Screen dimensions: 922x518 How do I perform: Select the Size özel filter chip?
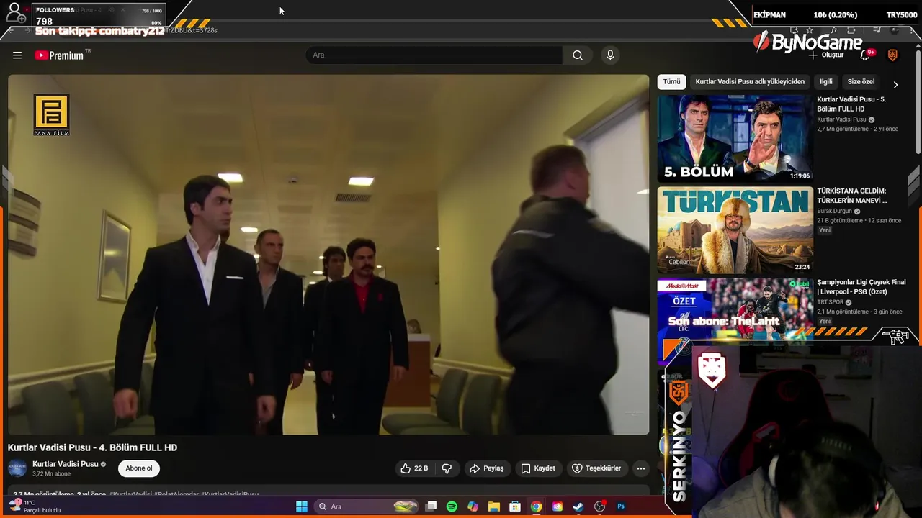861,82
